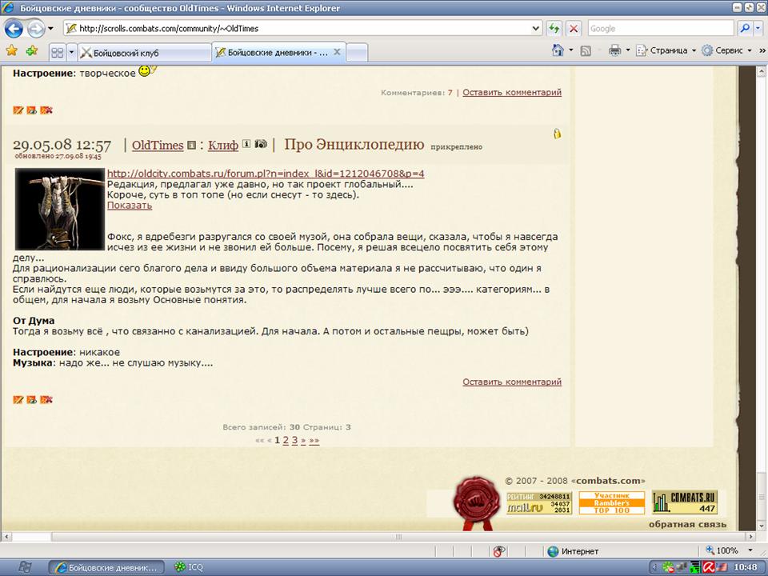Image resolution: width=768 pixels, height=576 pixels.
Task: Click Оставить комментарий below the Музыка line
Action: pyautogui.click(x=512, y=382)
